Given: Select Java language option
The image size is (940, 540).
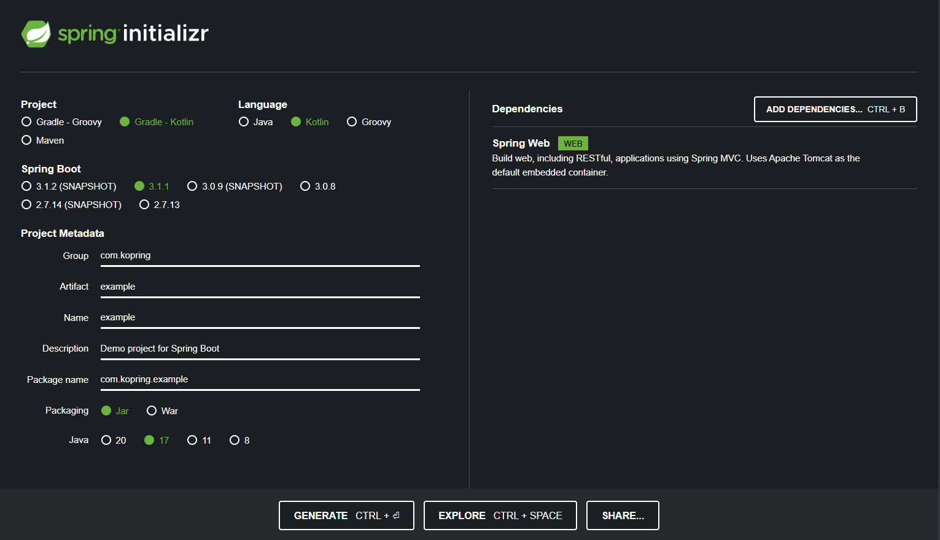Looking at the screenshot, I should pyautogui.click(x=256, y=122).
